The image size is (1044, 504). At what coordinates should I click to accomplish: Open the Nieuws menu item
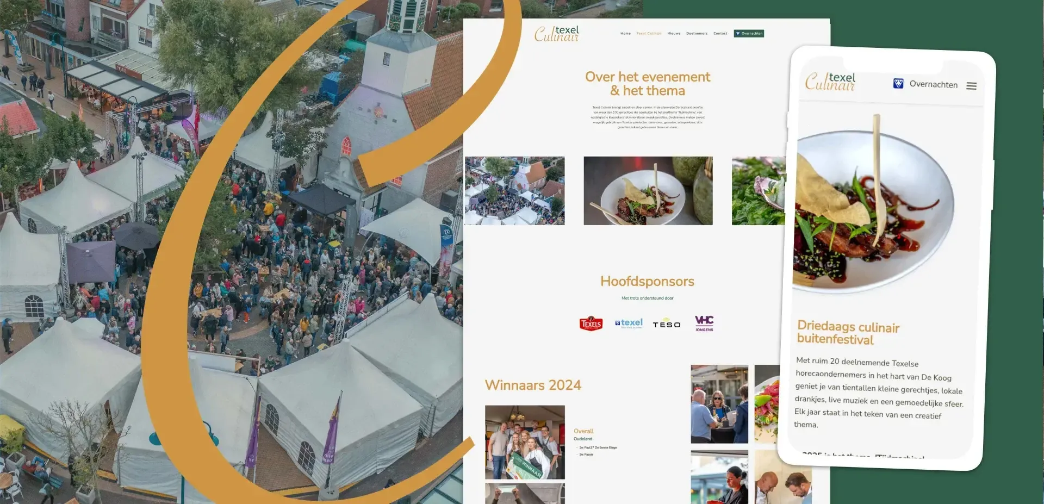(674, 34)
